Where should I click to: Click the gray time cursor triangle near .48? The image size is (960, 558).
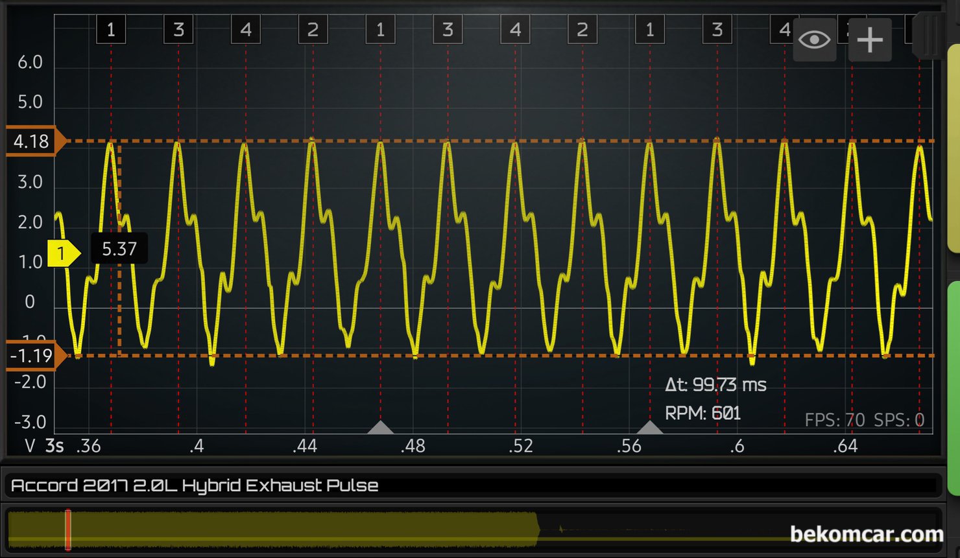[x=381, y=427]
